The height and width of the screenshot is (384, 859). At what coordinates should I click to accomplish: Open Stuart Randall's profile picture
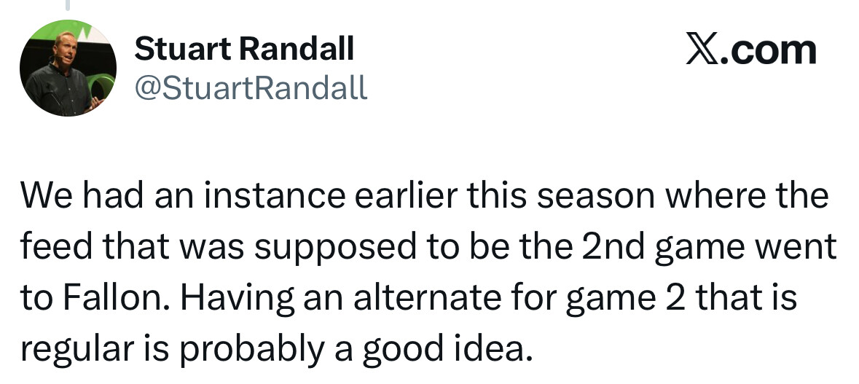[x=68, y=67]
